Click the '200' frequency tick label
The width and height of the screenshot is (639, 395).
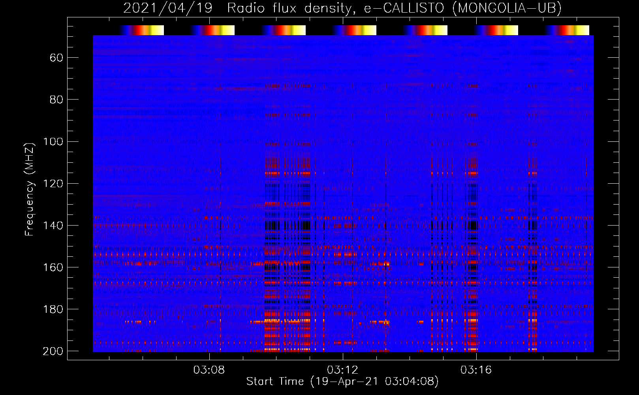point(53,351)
